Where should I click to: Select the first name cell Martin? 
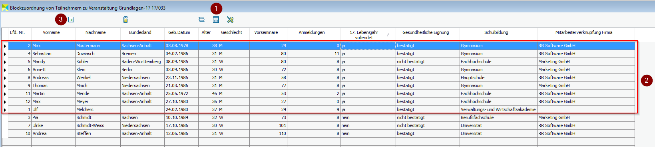(53, 93)
